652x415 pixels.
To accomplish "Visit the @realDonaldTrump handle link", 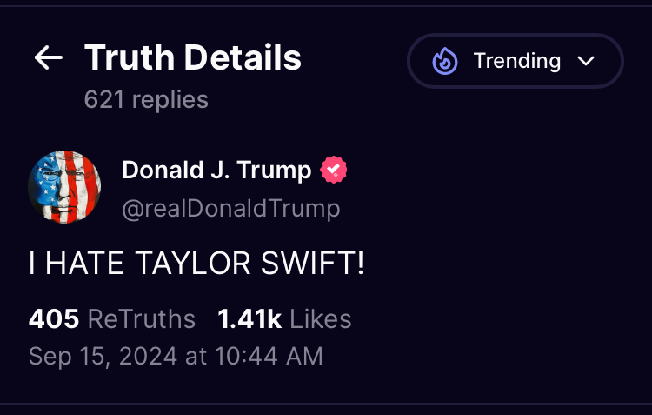I will (230, 209).
